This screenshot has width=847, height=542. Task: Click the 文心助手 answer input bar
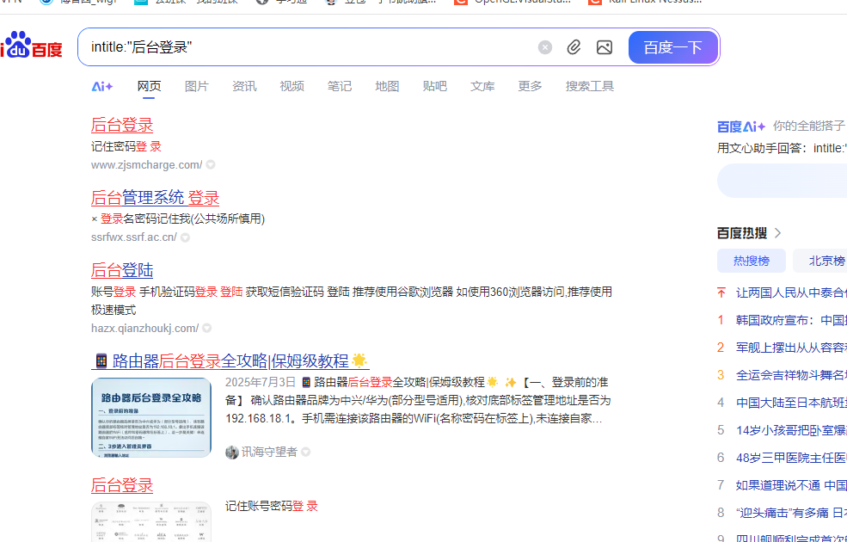[783, 181]
